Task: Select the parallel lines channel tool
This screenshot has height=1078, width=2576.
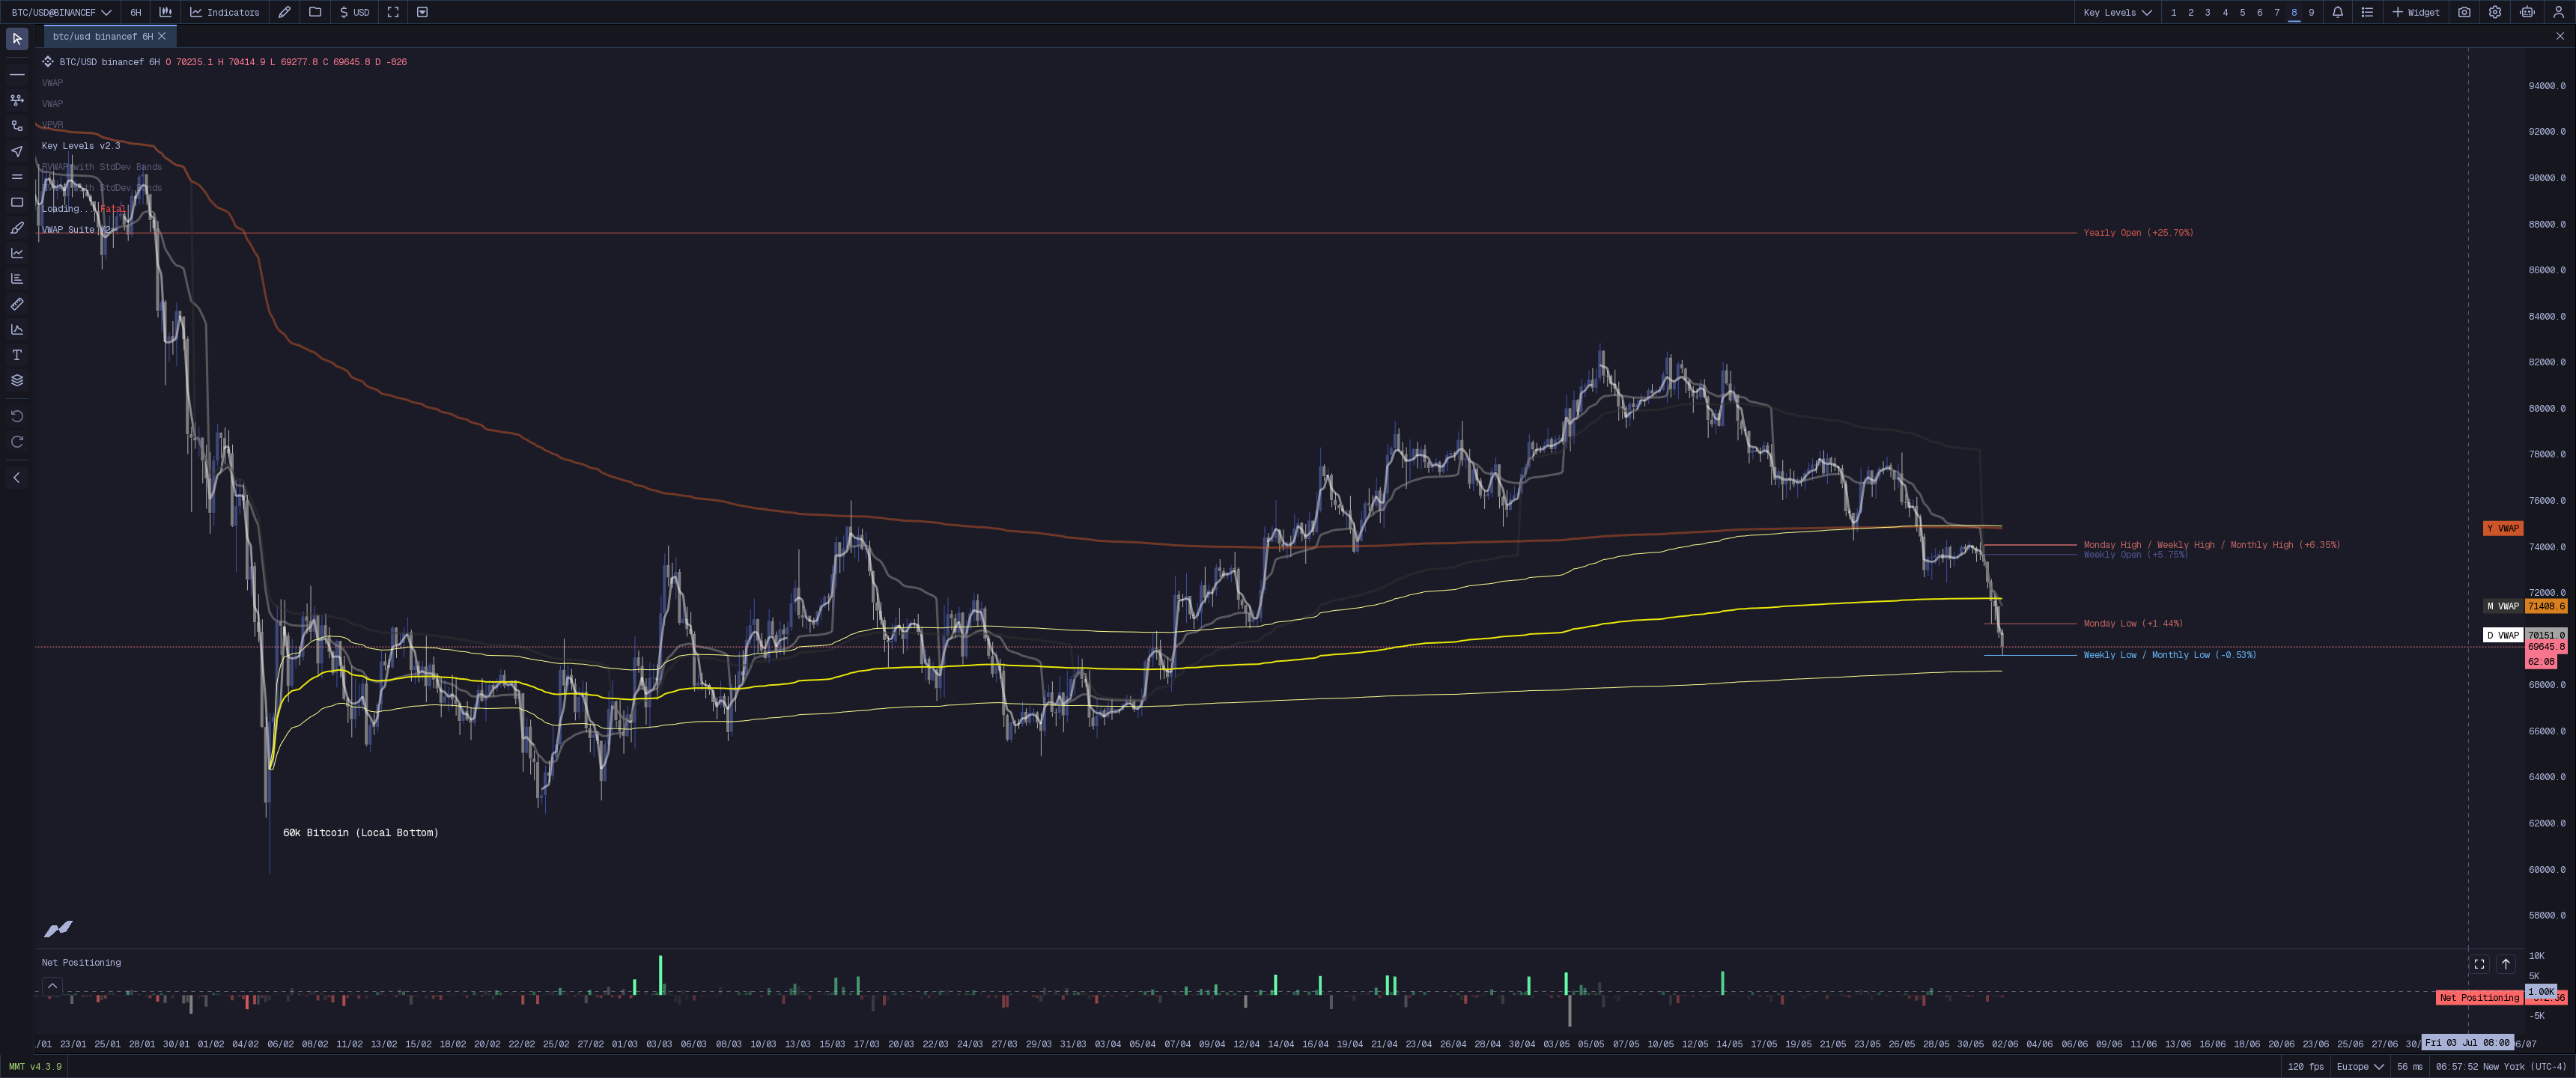Action: pyautogui.click(x=17, y=177)
